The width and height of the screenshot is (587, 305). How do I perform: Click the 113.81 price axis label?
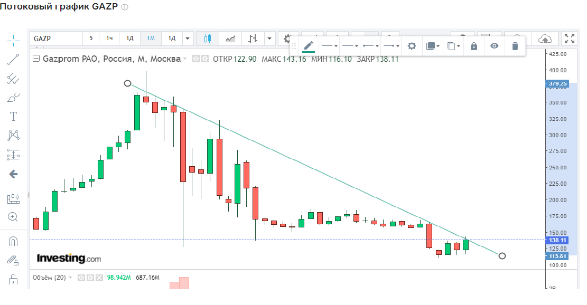pos(557,256)
